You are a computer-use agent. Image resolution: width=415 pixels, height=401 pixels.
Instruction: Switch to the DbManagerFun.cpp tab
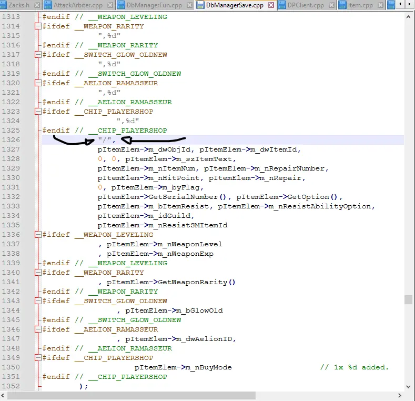tap(154, 5)
